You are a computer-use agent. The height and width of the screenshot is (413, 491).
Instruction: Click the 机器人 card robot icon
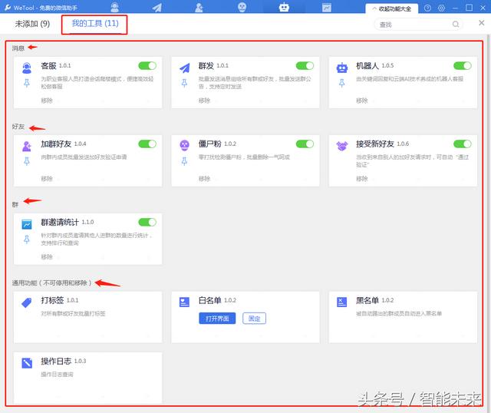(342, 68)
